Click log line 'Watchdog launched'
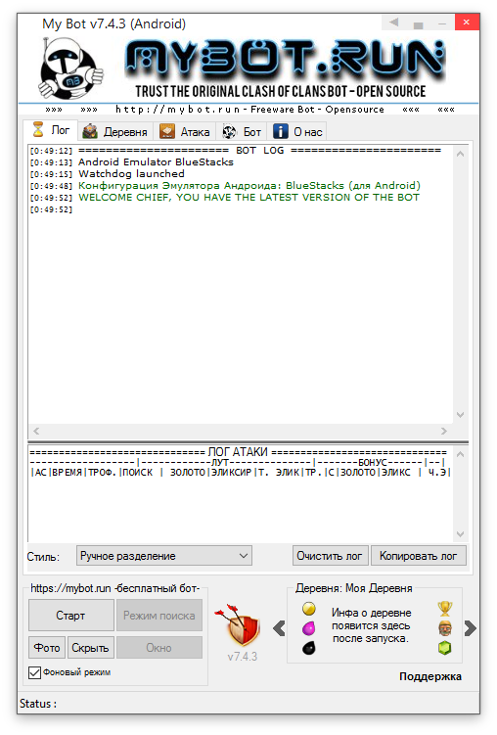 (x=131, y=174)
